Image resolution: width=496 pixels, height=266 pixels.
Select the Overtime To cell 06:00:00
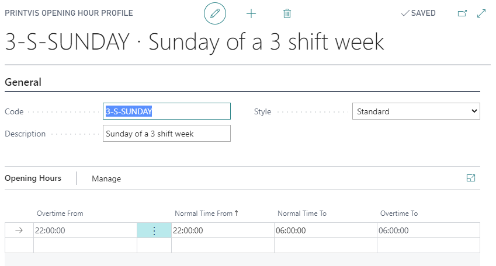(428, 230)
